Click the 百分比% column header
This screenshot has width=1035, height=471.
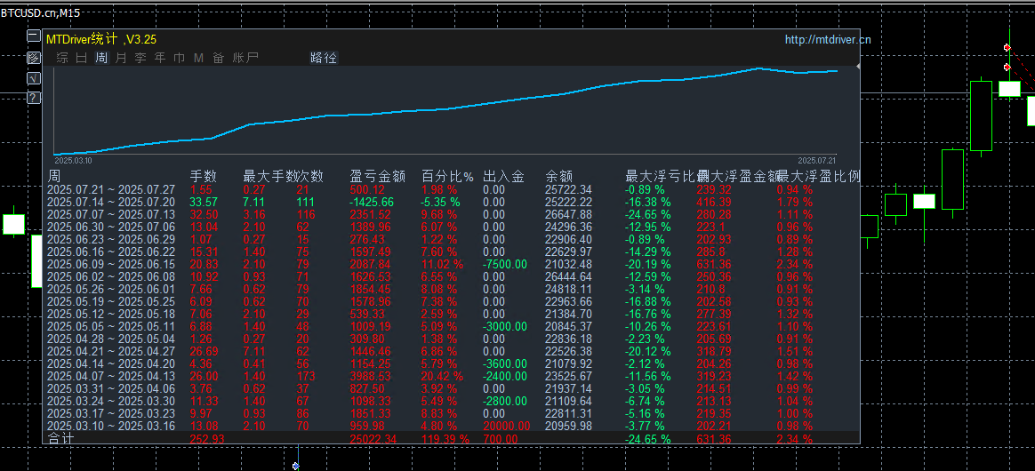448,176
